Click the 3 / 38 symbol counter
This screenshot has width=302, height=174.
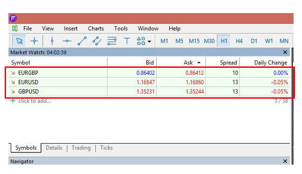pyautogui.click(x=281, y=101)
